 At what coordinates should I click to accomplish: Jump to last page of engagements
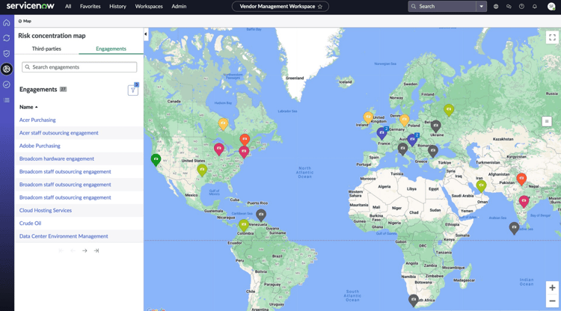(x=96, y=250)
